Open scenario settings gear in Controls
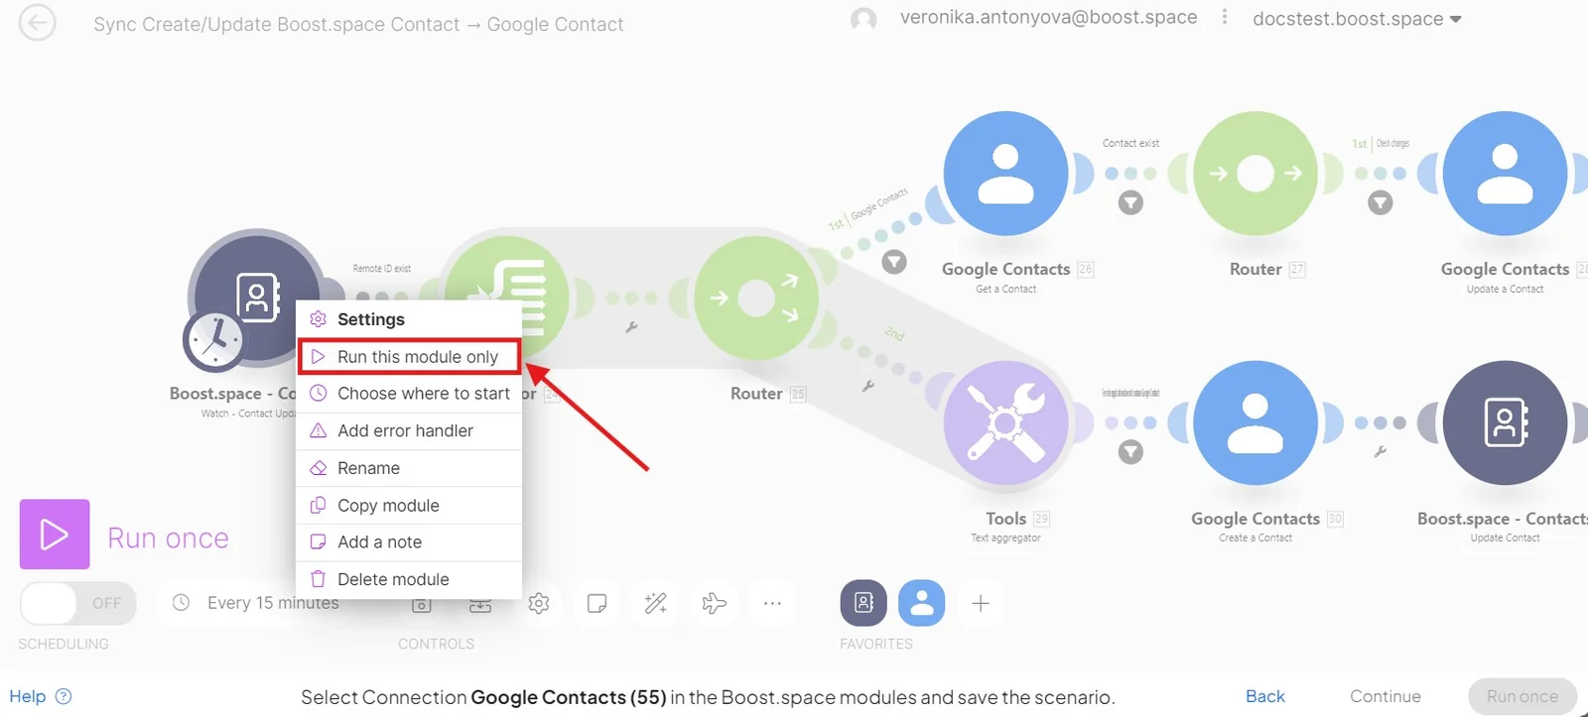 click(x=539, y=603)
